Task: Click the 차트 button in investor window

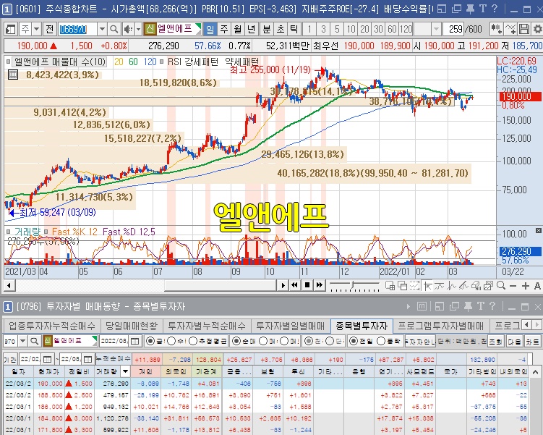Action: 533,341
